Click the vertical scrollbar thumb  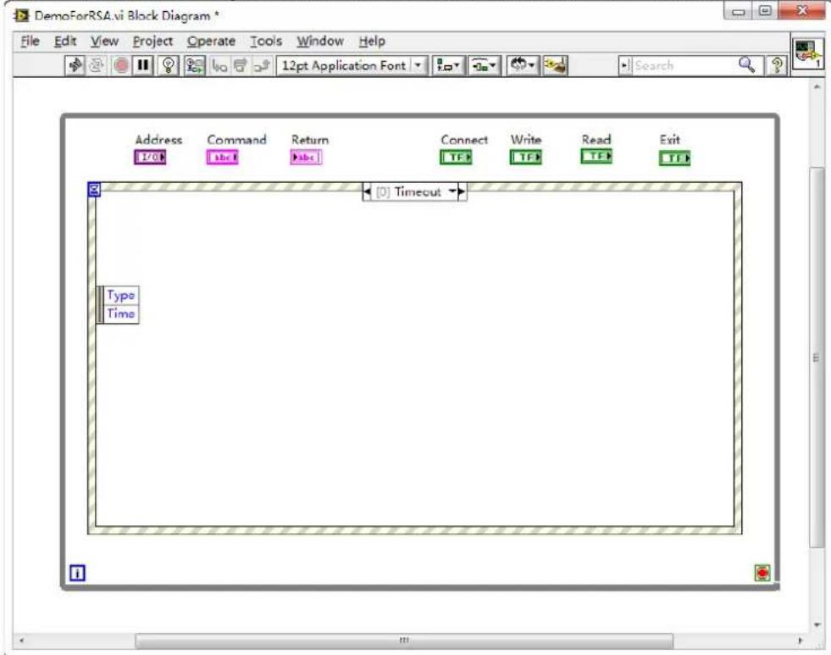(817, 358)
